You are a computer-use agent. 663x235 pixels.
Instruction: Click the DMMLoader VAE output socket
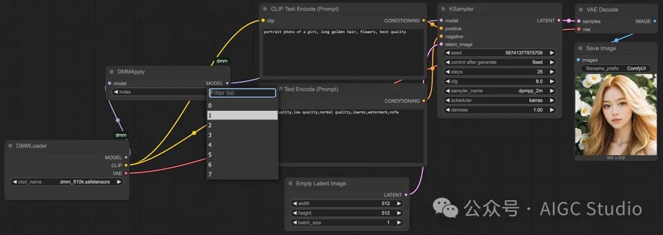point(126,173)
